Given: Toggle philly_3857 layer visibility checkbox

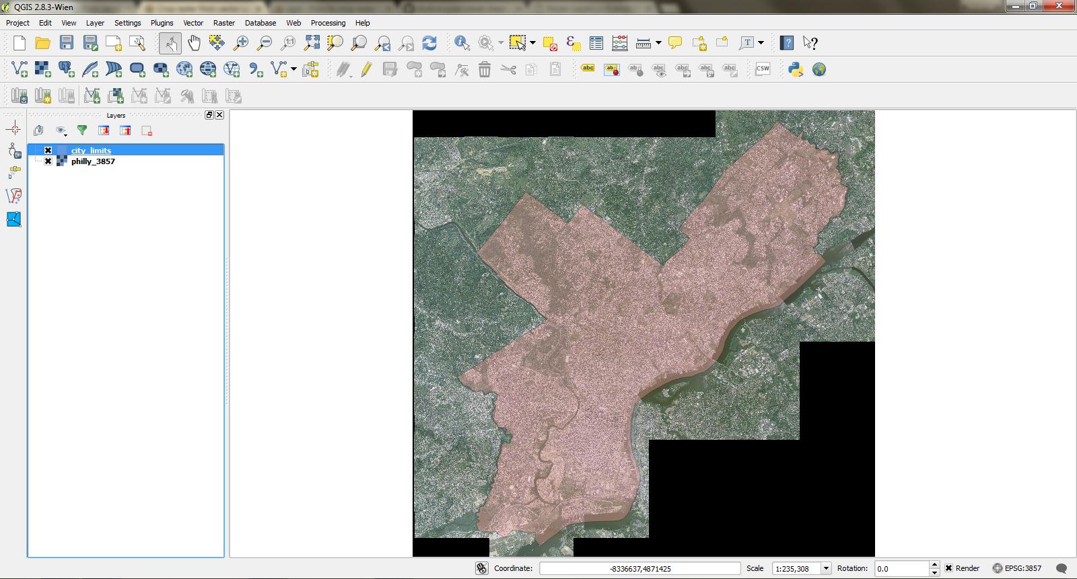Looking at the screenshot, I should pos(48,161).
